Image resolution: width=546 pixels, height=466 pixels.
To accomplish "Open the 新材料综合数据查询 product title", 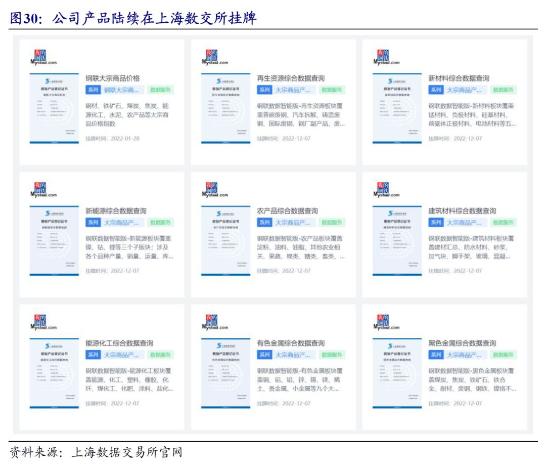I will coord(459,78).
